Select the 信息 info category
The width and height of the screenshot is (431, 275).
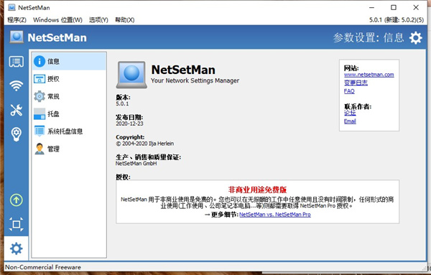(69, 61)
